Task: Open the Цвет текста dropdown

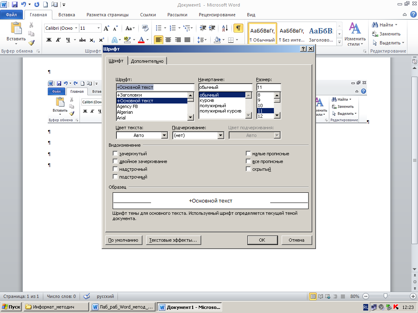Action: coord(165,135)
